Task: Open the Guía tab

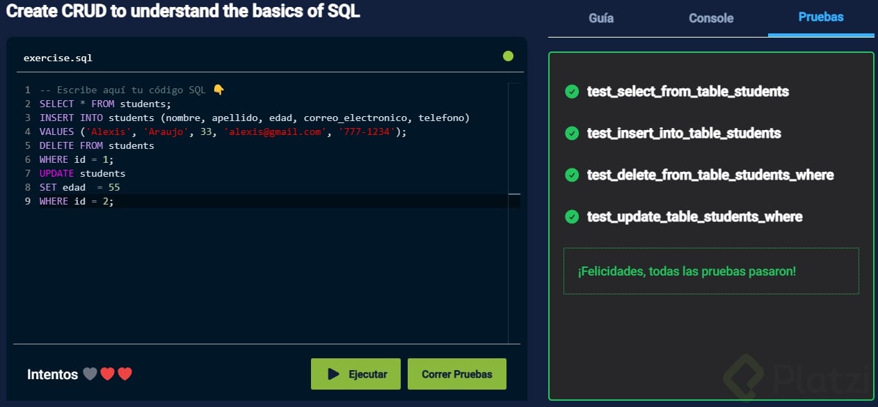Action: [601, 18]
